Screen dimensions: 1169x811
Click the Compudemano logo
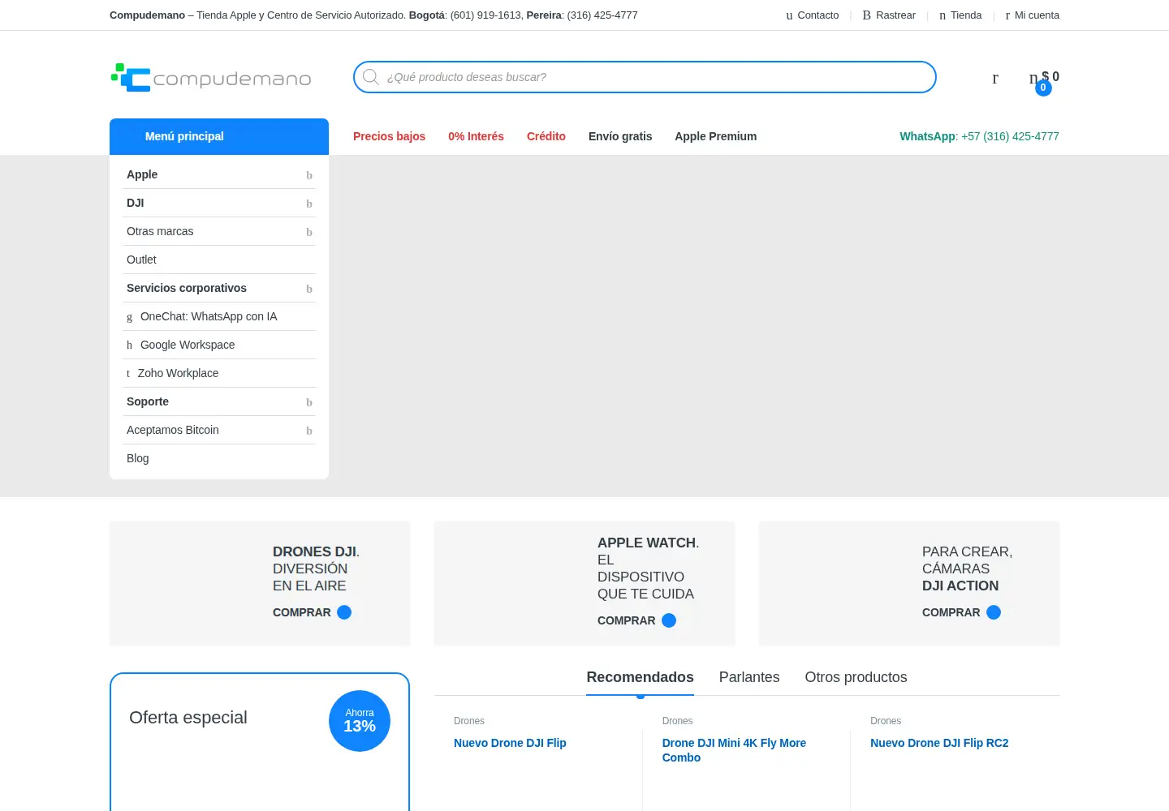[211, 78]
